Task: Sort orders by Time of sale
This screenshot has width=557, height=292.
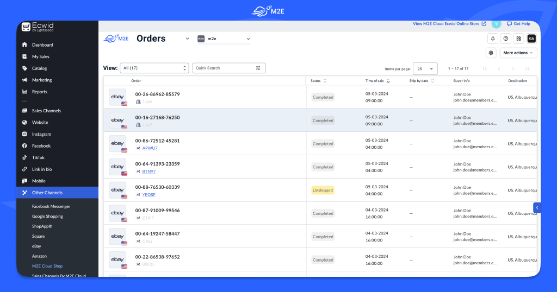Action: (x=388, y=81)
